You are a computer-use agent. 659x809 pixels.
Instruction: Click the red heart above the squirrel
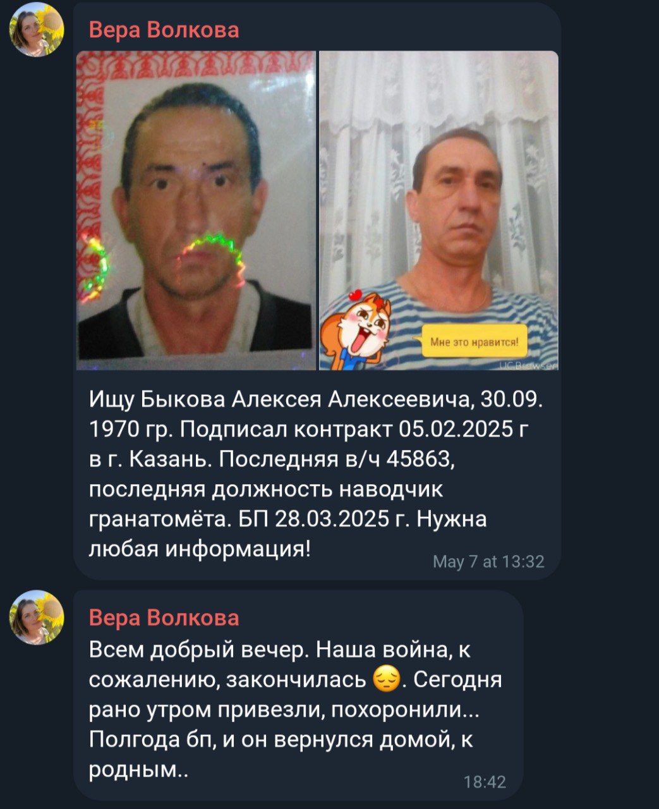pos(356,295)
